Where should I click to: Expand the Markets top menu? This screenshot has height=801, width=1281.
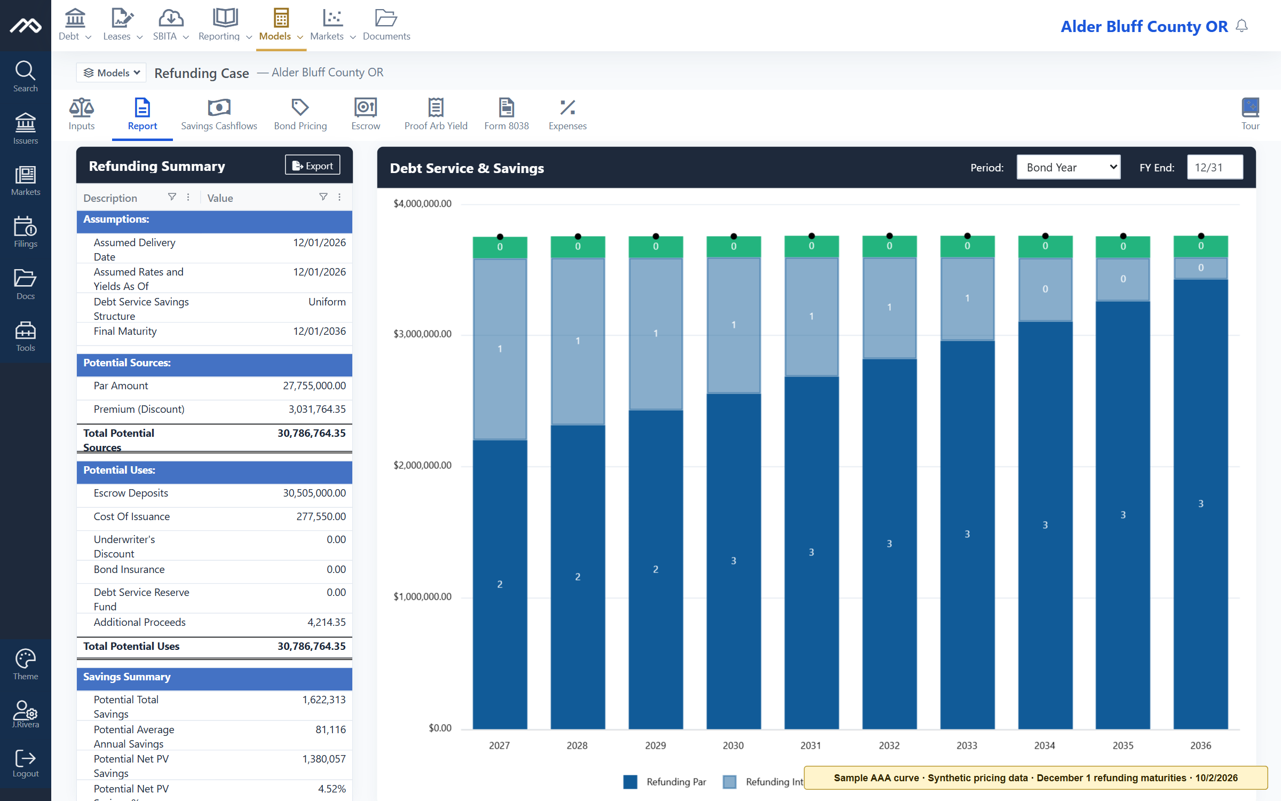coord(333,25)
